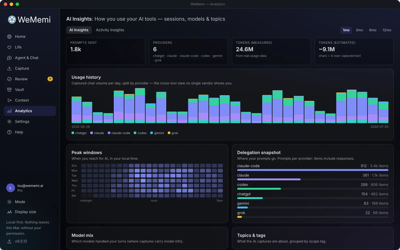The width and height of the screenshot is (400, 250).
Task: Click the Vault archive icon
Action: pos(9,90)
